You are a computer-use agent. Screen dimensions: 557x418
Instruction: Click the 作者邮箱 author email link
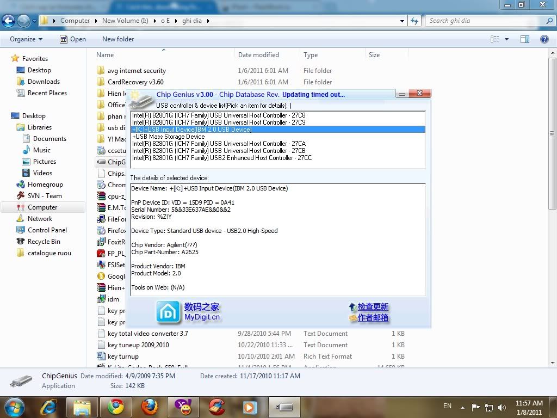point(373,317)
